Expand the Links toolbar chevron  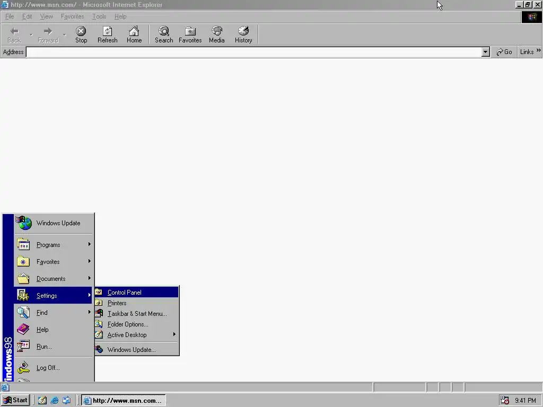[539, 50]
